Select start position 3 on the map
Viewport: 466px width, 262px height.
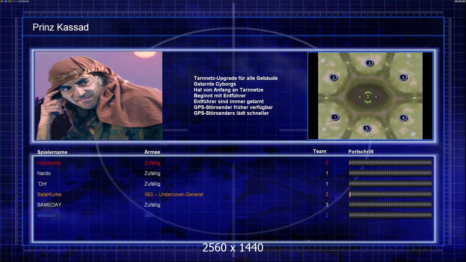369,63
